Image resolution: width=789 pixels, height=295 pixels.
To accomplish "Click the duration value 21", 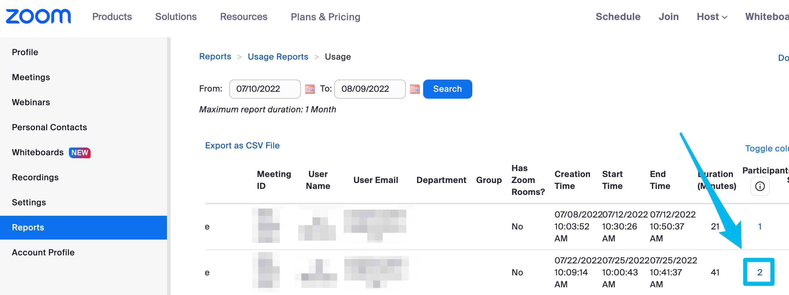I will click(x=715, y=226).
